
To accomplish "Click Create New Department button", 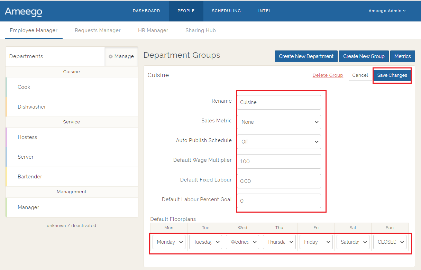I will tap(306, 56).
